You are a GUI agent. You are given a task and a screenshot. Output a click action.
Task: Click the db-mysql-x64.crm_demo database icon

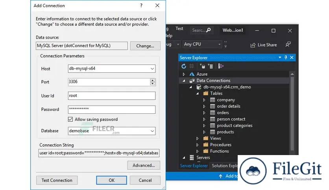(199, 87)
